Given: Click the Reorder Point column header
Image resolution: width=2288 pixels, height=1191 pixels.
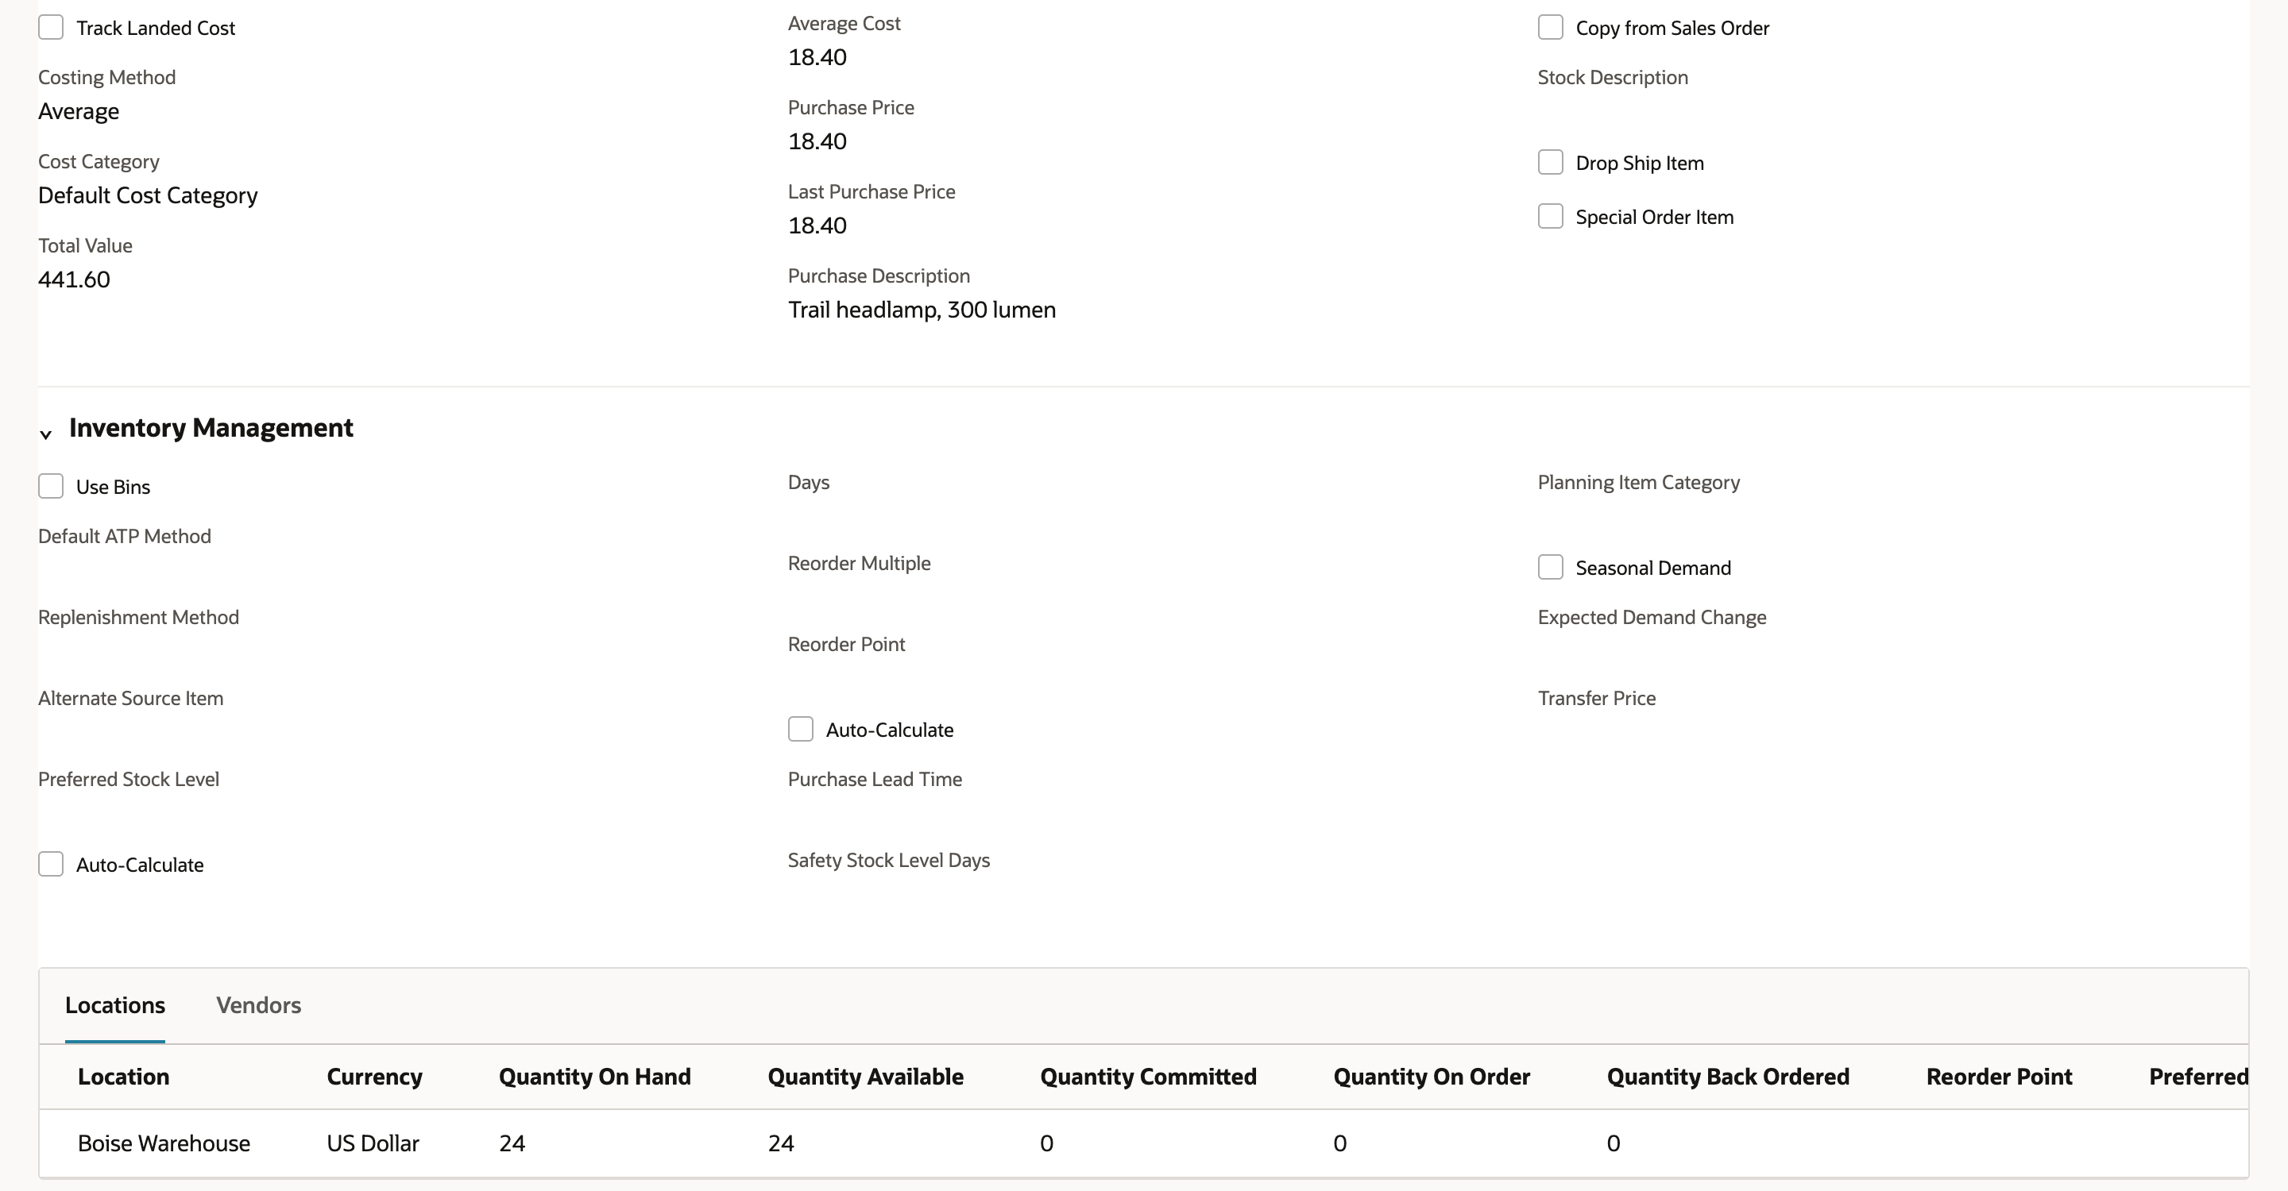Looking at the screenshot, I should pos(1999,1077).
